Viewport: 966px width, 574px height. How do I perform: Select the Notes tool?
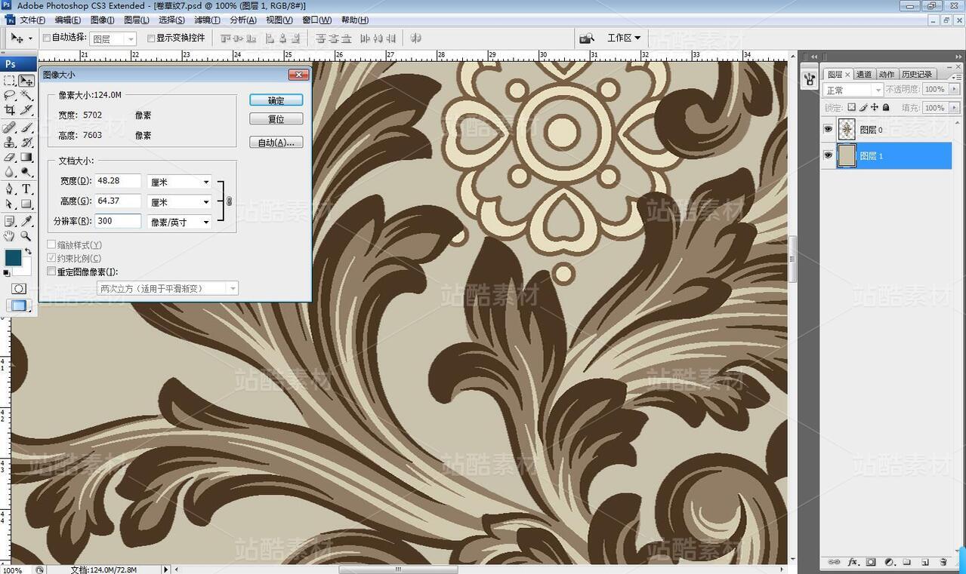pyautogui.click(x=10, y=221)
